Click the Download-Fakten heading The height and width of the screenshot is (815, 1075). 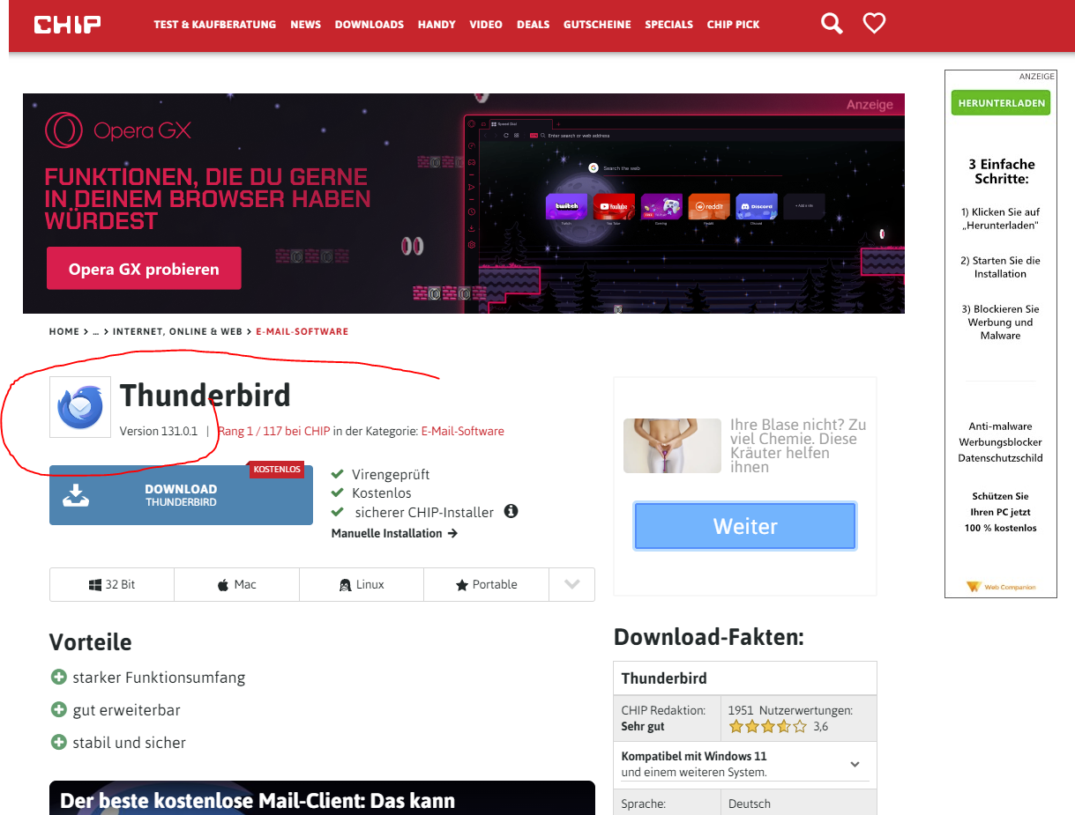click(709, 637)
